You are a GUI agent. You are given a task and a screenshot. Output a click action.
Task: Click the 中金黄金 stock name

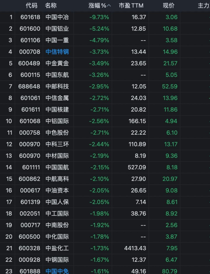57,63
